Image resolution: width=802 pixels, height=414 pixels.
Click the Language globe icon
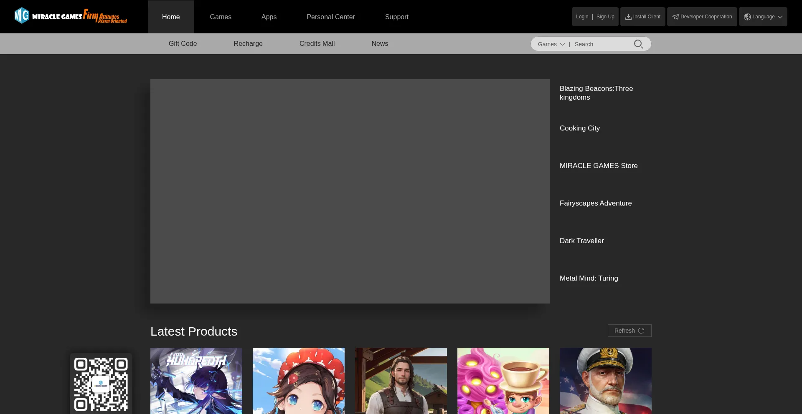747,17
